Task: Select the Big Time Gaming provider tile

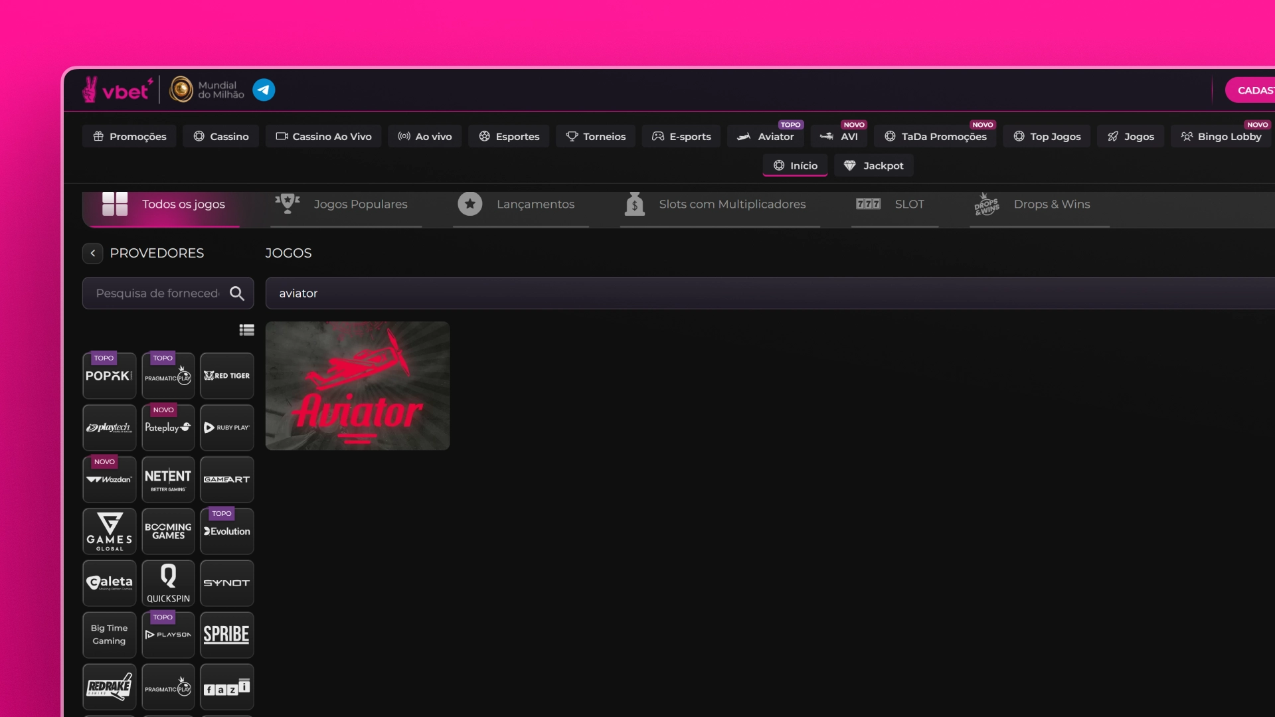Action: [110, 635]
